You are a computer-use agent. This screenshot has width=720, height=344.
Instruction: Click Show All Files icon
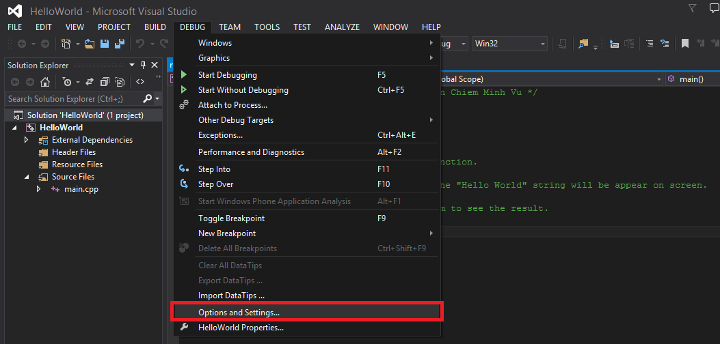120,82
